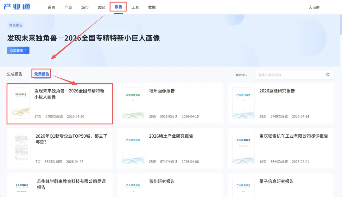Switch to the 生成报告 tab

tap(14, 74)
